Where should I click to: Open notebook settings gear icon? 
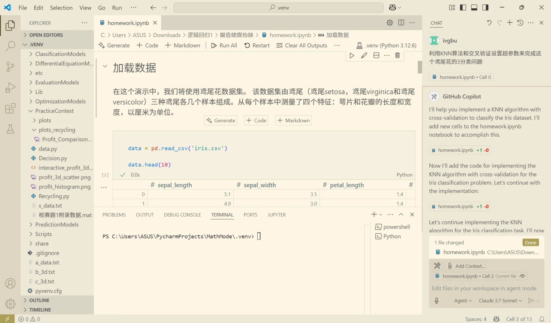390,23
